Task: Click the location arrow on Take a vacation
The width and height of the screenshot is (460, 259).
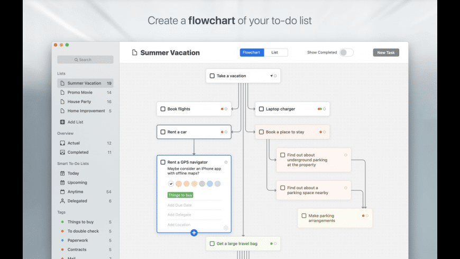Action: [x=271, y=76]
